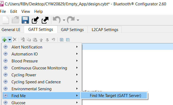The width and height of the screenshot is (173, 105).
Task: Switch to the L2CAP Settings tab
Action: 105,30
